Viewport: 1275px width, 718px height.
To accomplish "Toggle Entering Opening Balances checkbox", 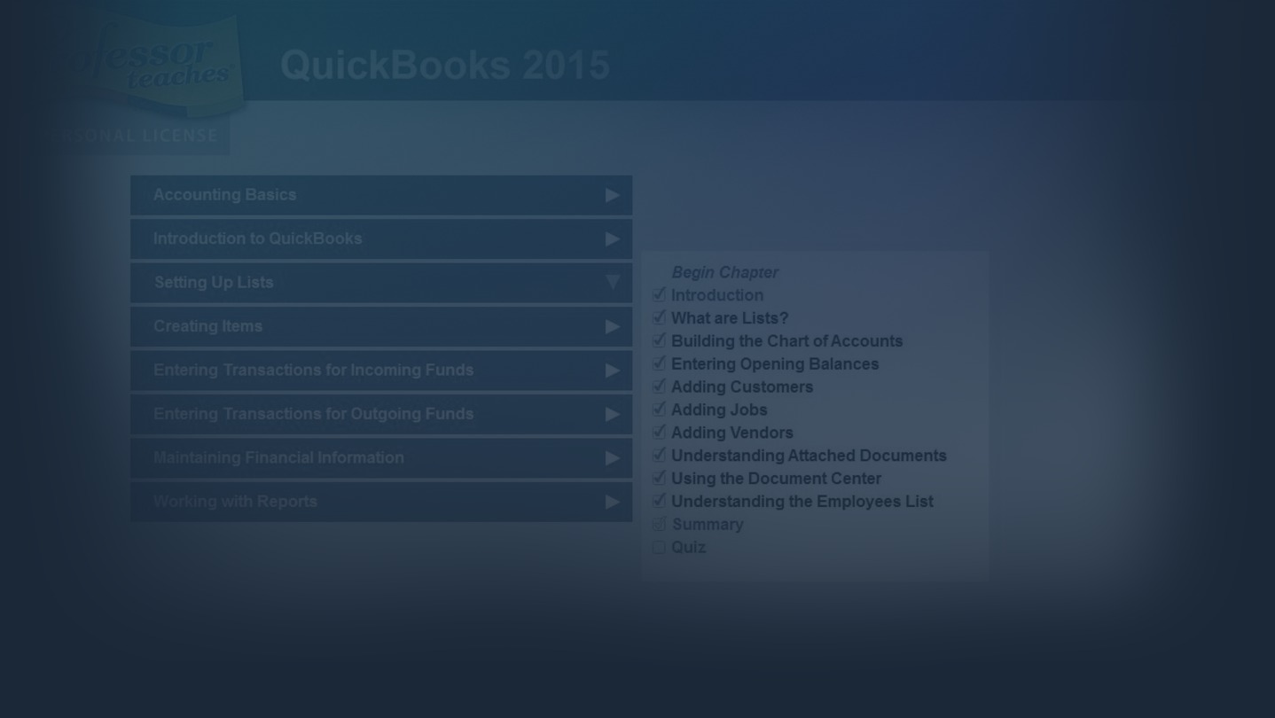I will 659,363.
